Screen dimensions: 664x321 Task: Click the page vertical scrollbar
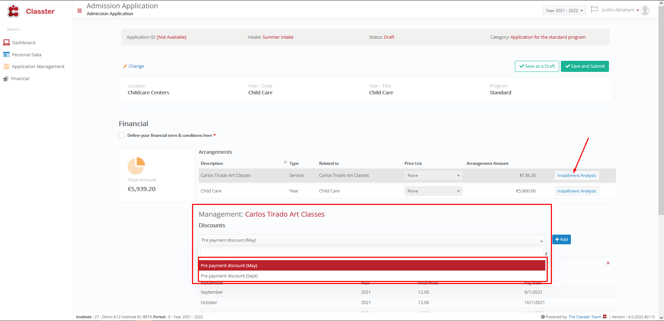(661, 111)
